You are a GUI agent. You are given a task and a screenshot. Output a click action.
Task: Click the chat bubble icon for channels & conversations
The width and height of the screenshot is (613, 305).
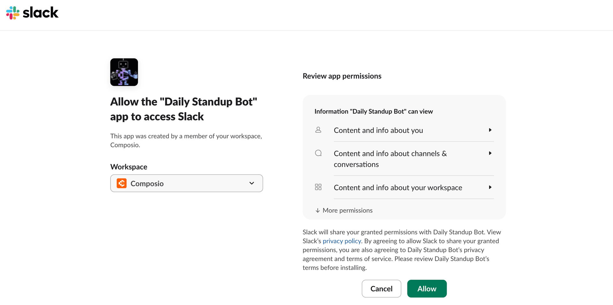318,153
